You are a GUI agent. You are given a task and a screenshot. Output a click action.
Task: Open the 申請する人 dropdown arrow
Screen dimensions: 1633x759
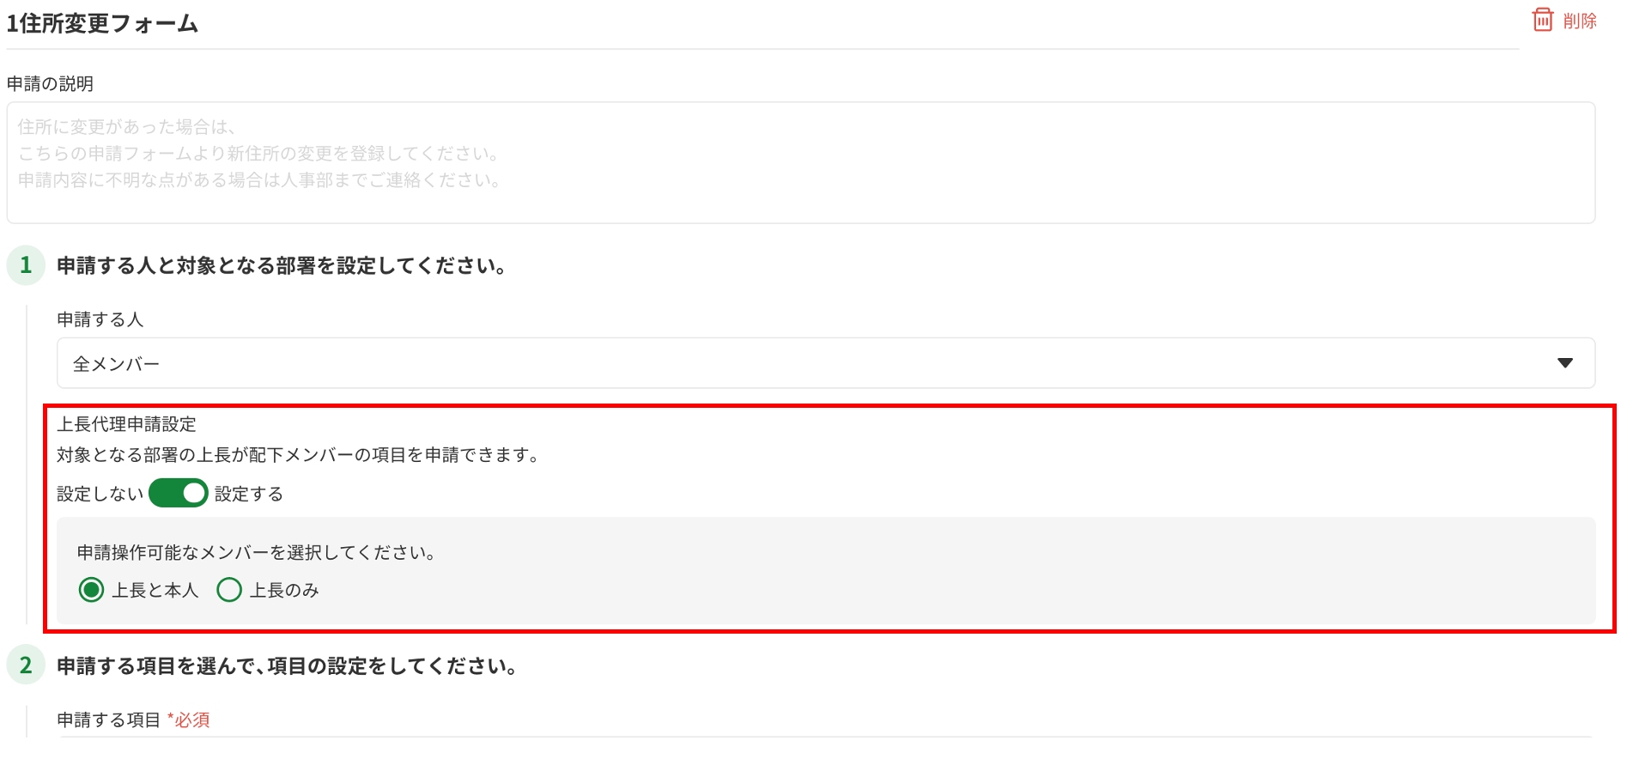pos(1565,363)
